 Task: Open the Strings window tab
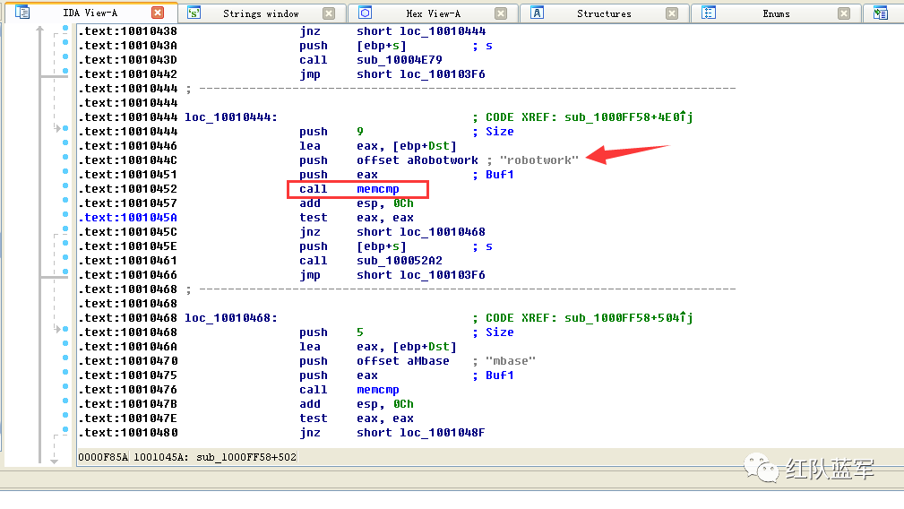[261, 13]
